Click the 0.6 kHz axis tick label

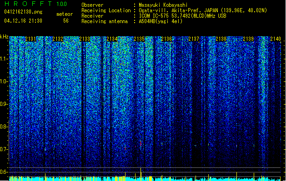4,172
